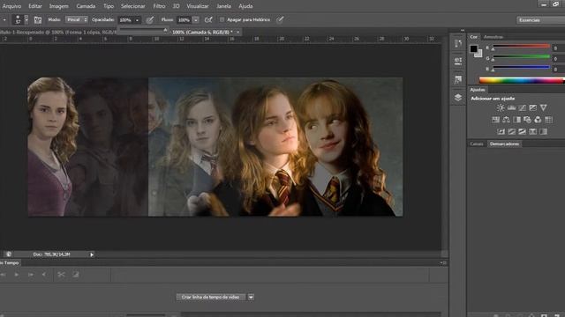Open the Janela menu
The image size is (565, 317).
pyautogui.click(x=223, y=6)
